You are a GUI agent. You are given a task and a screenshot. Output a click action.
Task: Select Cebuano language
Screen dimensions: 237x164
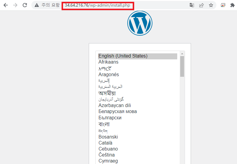click(x=137, y=149)
